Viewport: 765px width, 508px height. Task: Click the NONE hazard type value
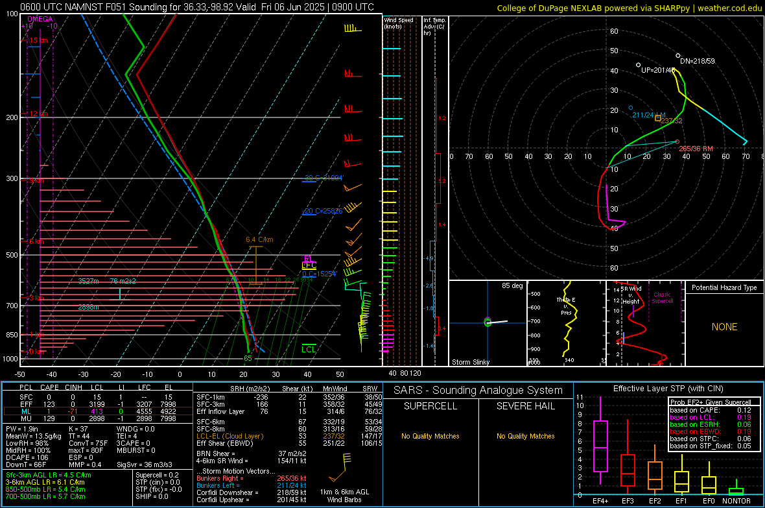pos(724,327)
